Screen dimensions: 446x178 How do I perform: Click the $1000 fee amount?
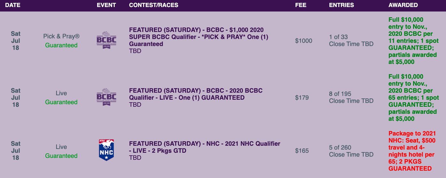click(x=304, y=41)
